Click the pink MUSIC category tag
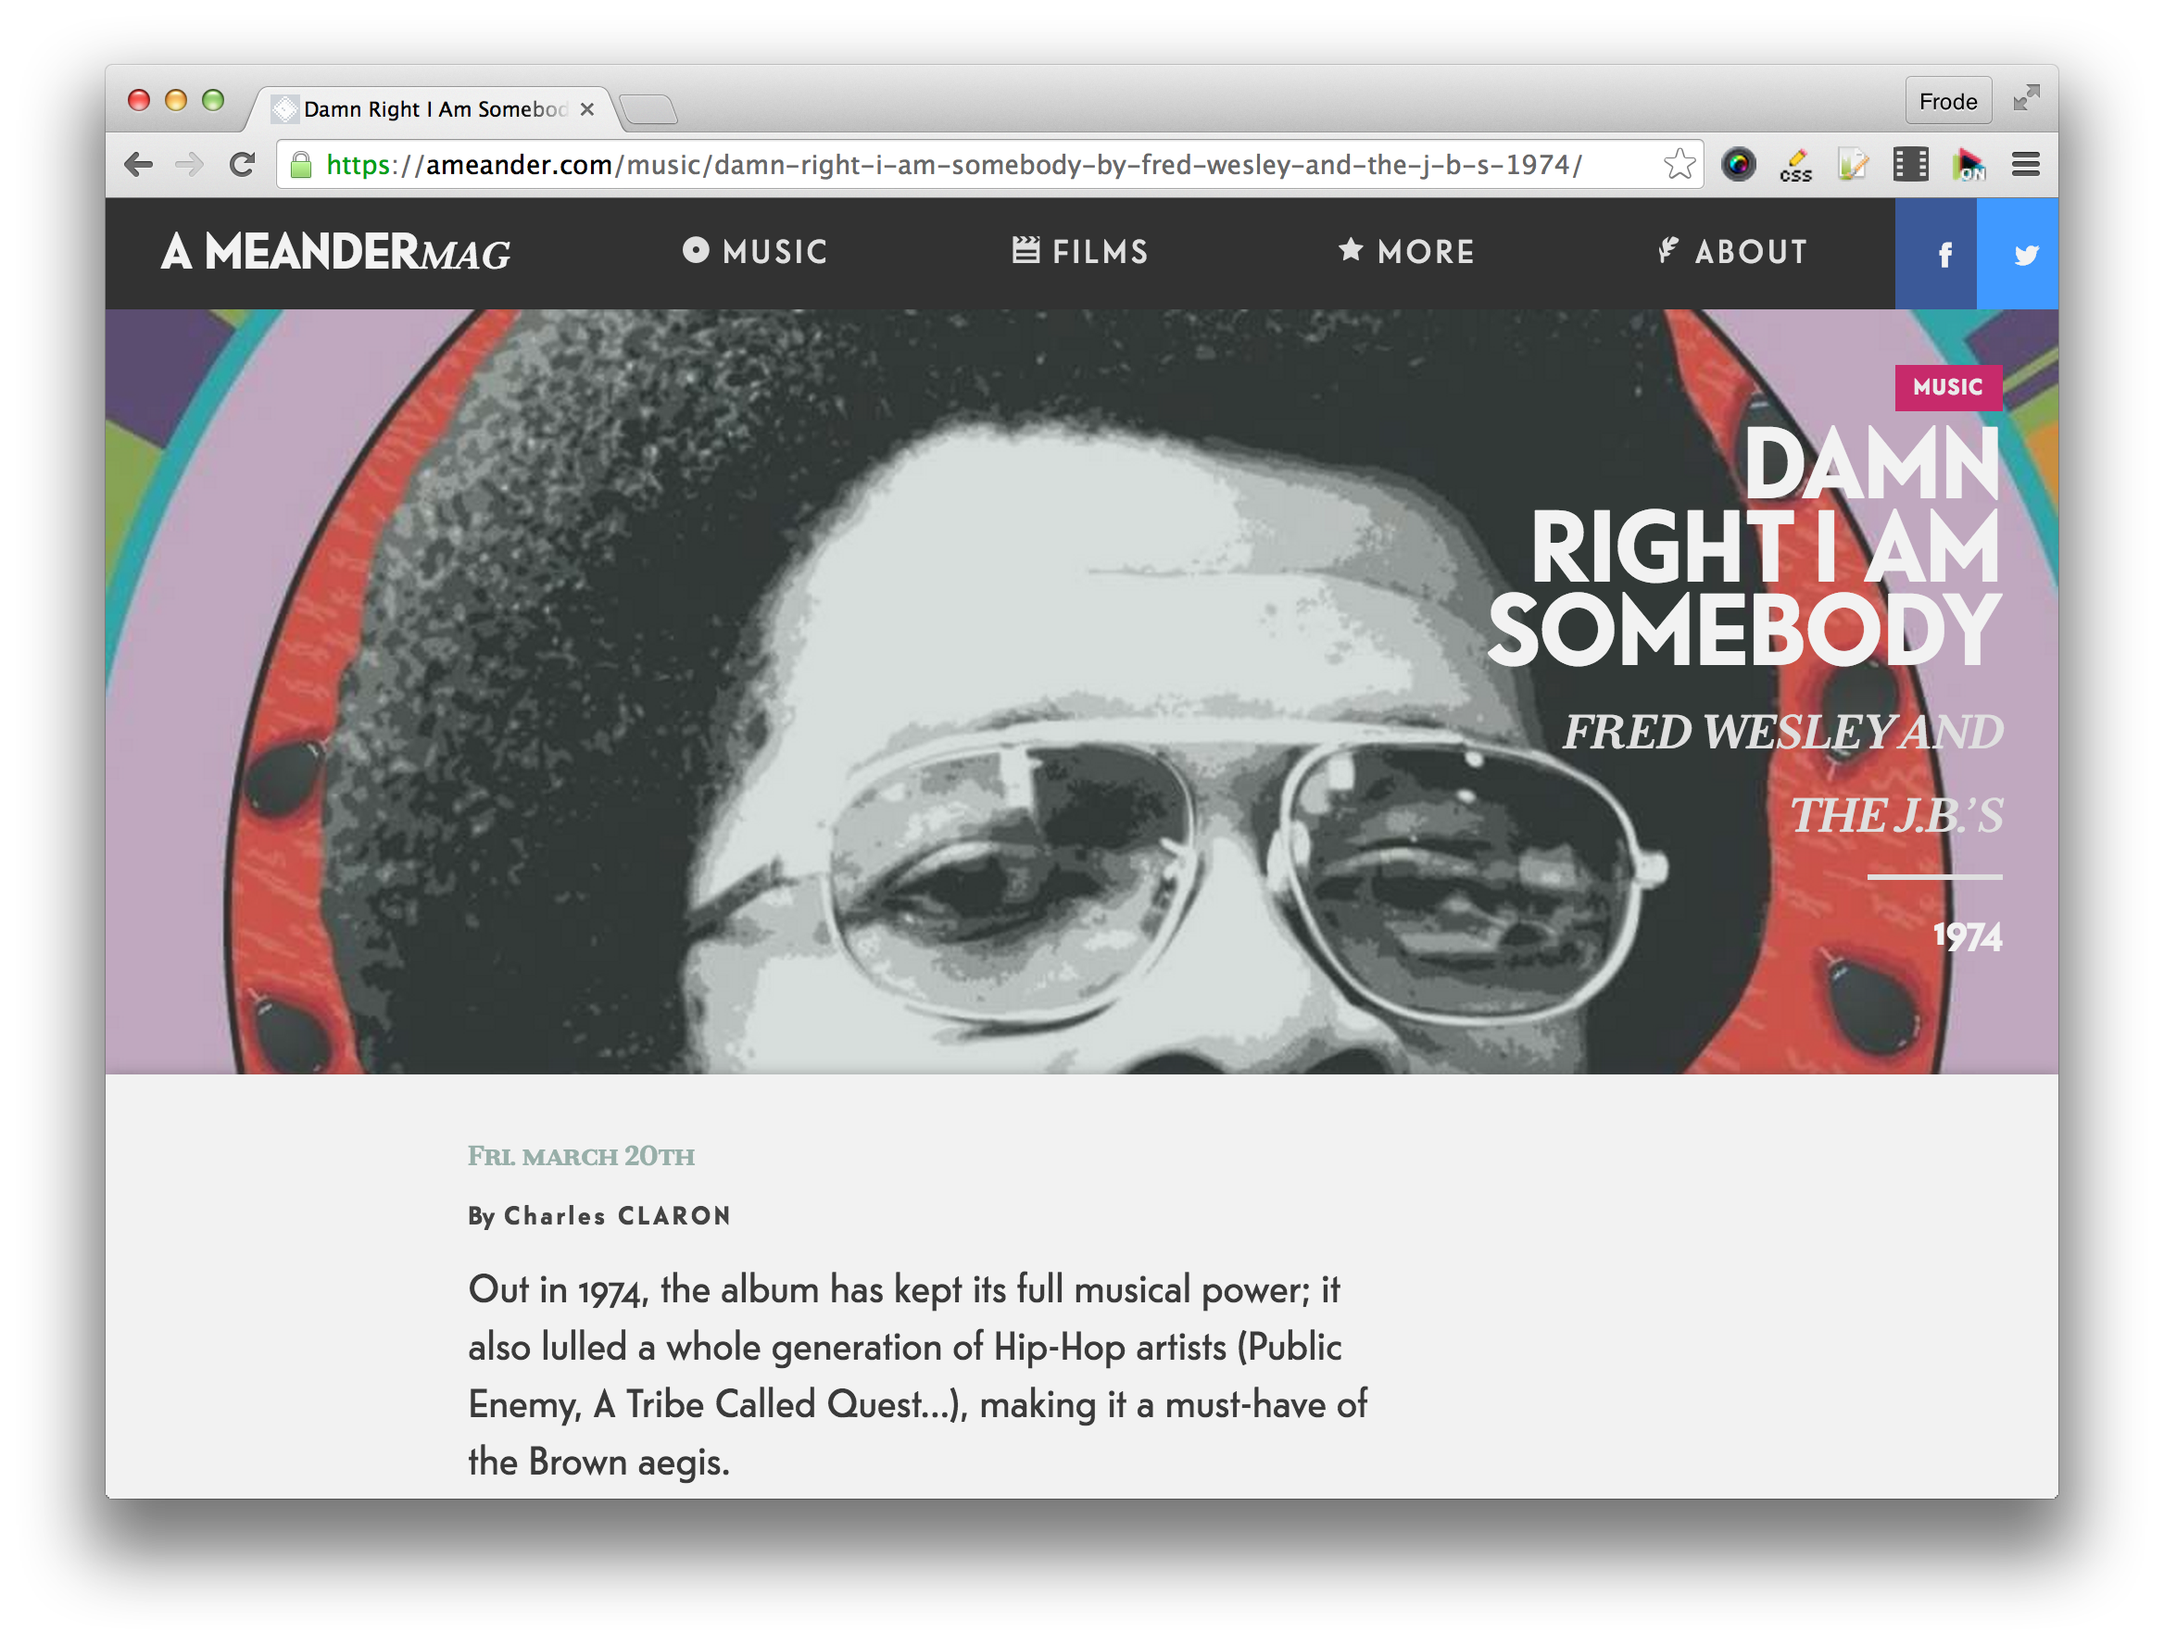2164x1645 pixels. click(1947, 387)
